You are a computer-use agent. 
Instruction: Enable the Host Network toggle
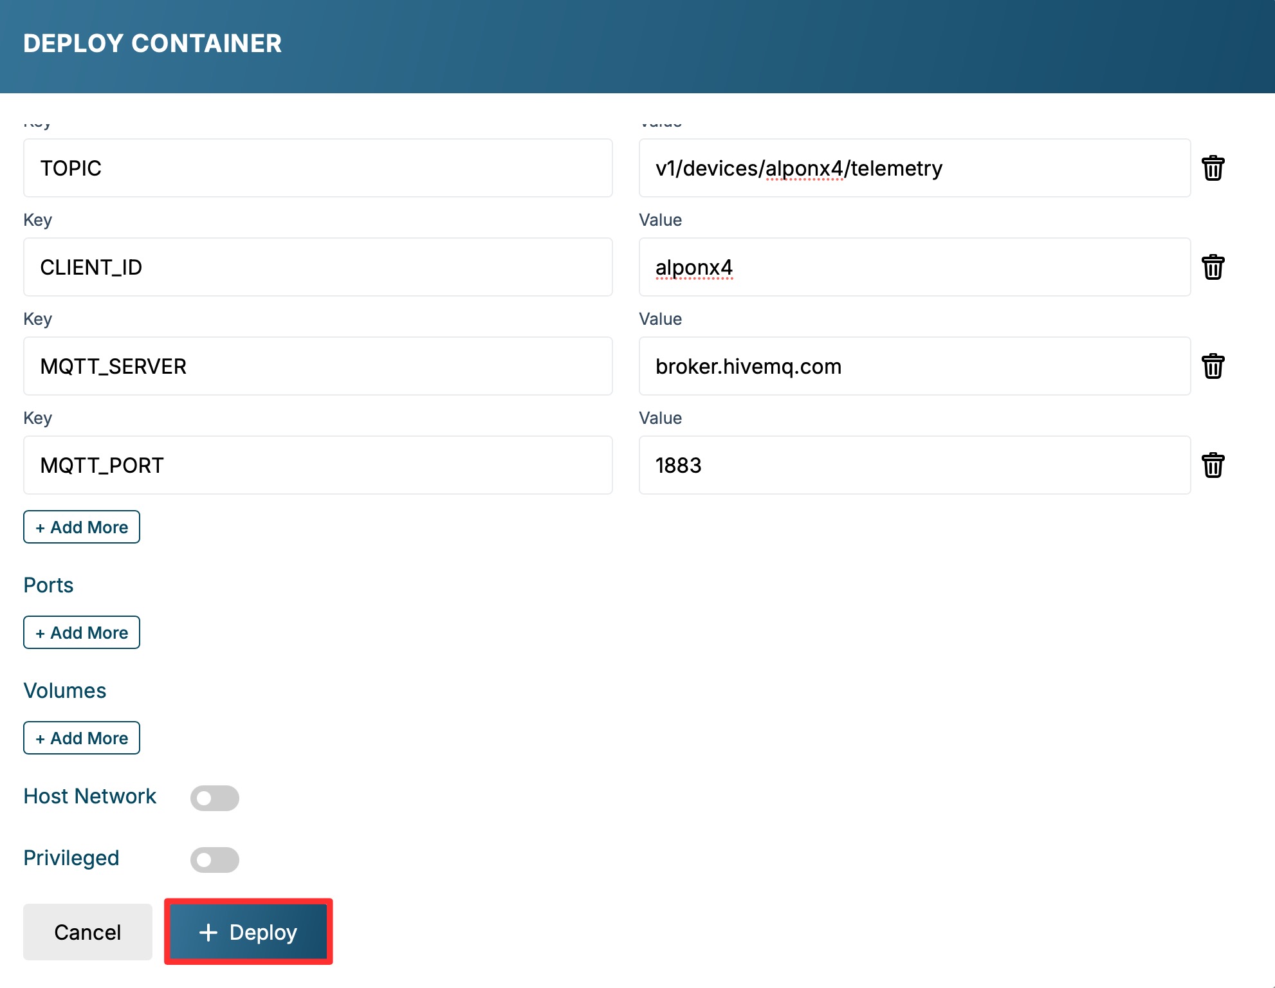click(x=215, y=798)
